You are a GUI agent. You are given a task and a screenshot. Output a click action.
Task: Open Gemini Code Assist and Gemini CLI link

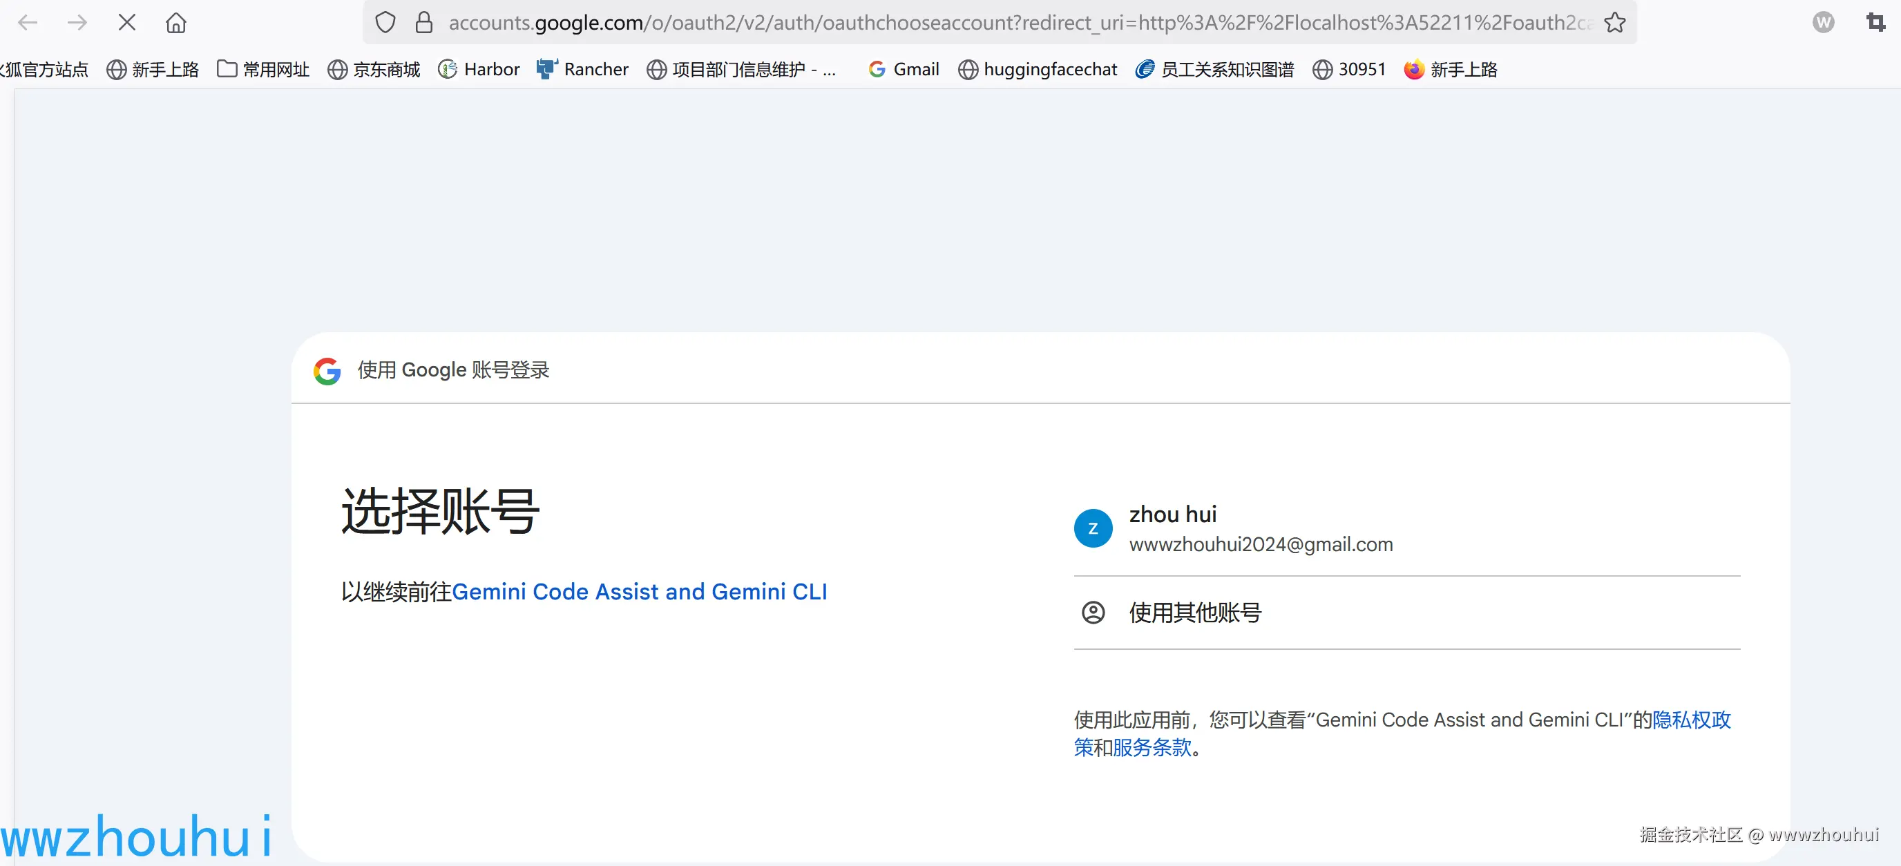click(x=639, y=592)
